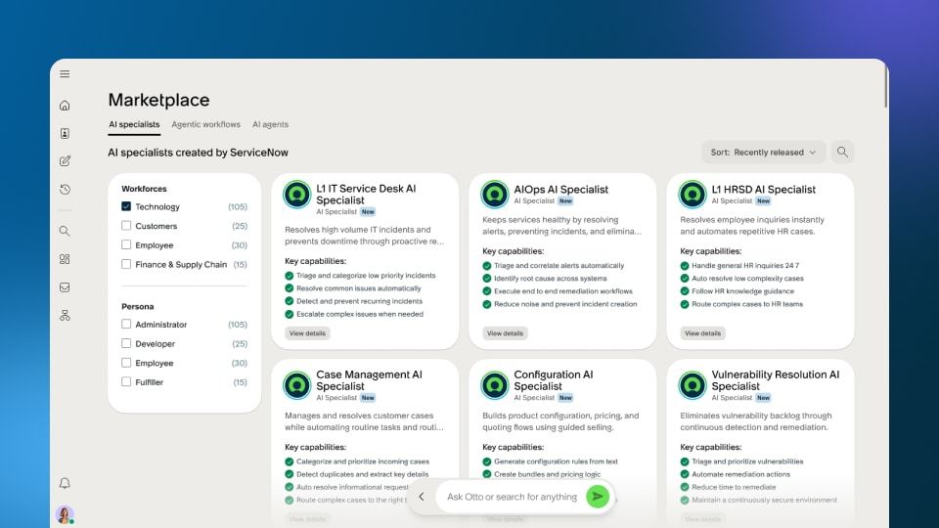This screenshot has width=939, height=528.
Task: Click 'Route complex cases to HR teams' text
Action: tap(747, 304)
